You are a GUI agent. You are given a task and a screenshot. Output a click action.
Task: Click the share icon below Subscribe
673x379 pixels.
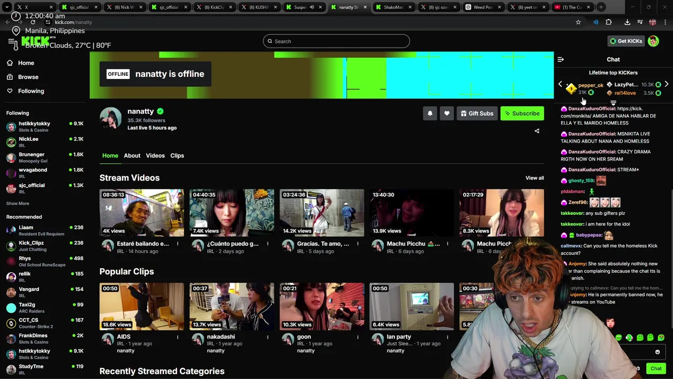tap(537, 131)
